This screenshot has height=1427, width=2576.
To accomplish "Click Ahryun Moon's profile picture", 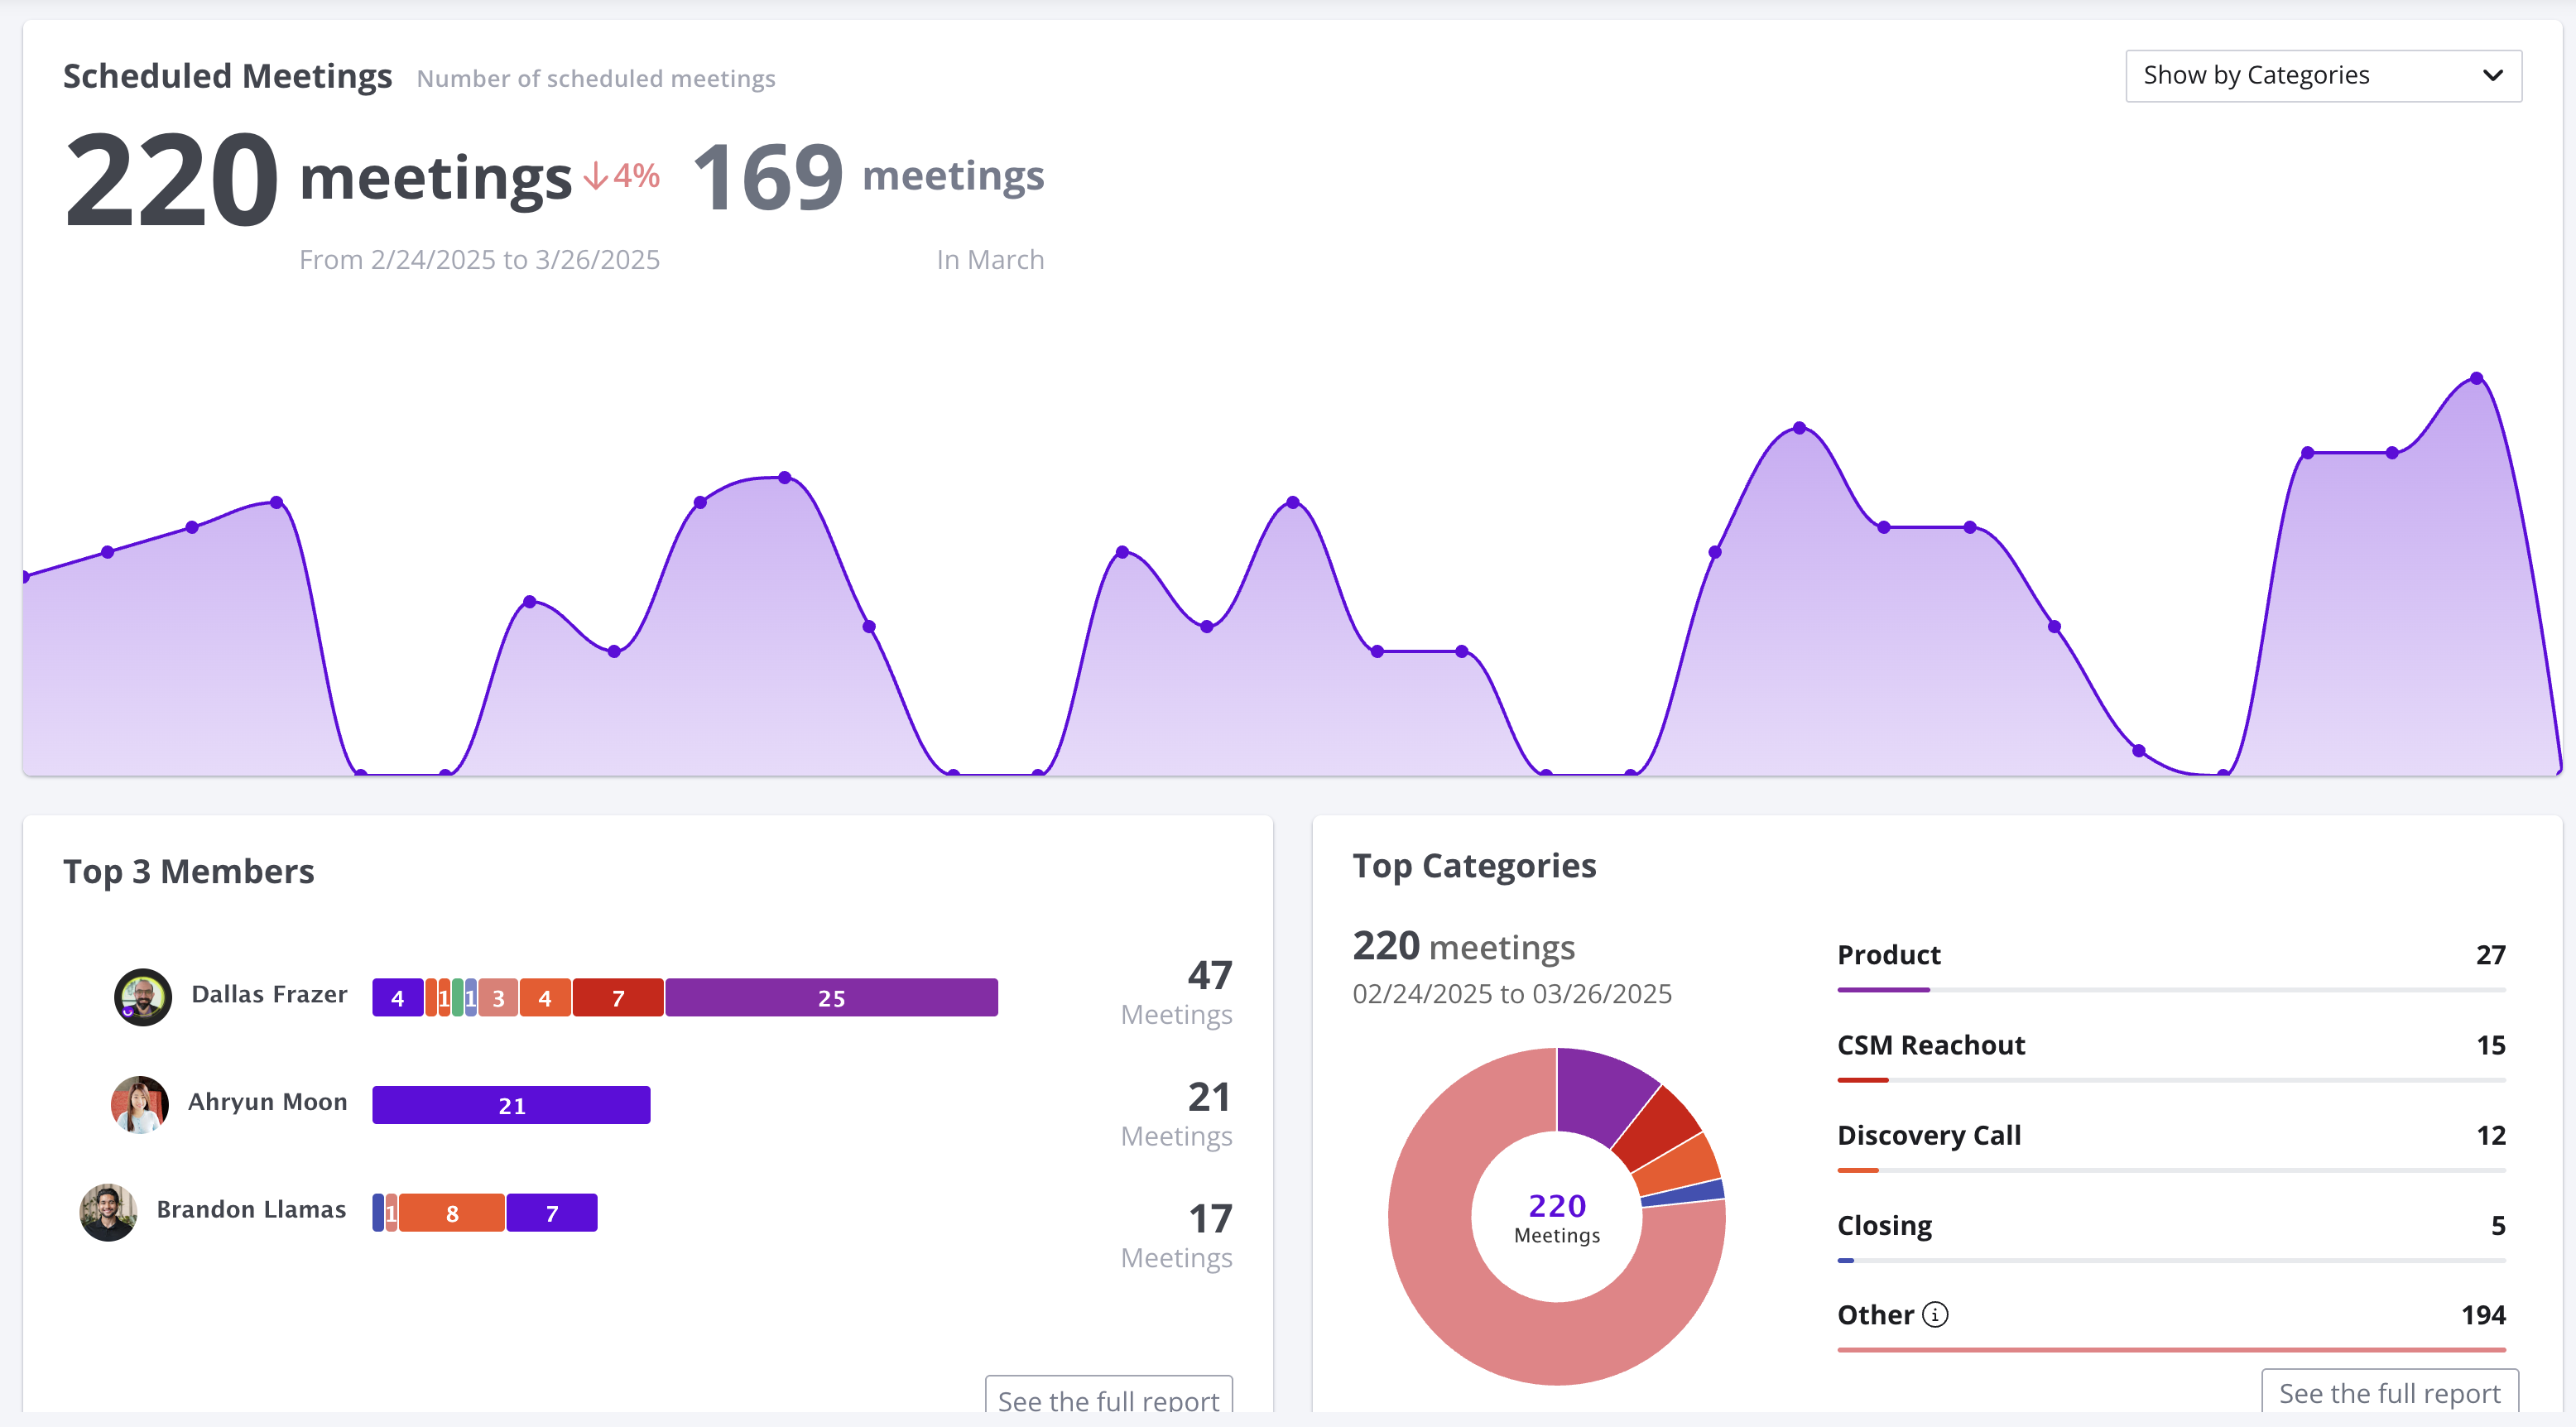I will [x=140, y=1104].
